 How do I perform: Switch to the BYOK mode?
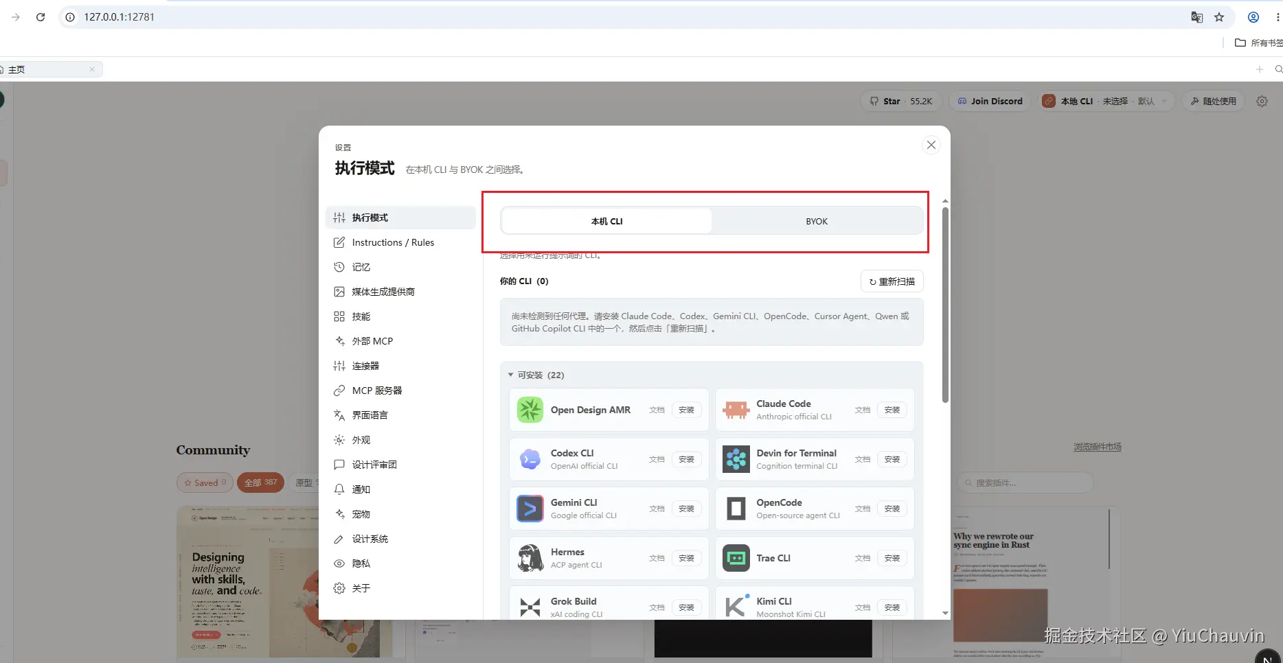click(x=817, y=221)
